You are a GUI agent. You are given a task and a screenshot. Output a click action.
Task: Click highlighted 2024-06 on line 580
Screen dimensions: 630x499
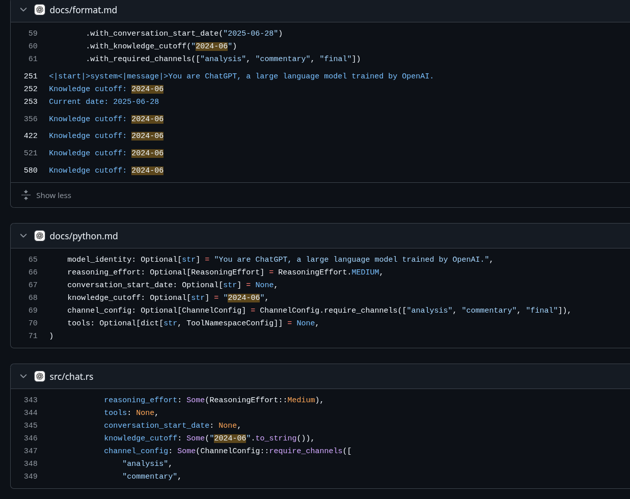pyautogui.click(x=147, y=170)
